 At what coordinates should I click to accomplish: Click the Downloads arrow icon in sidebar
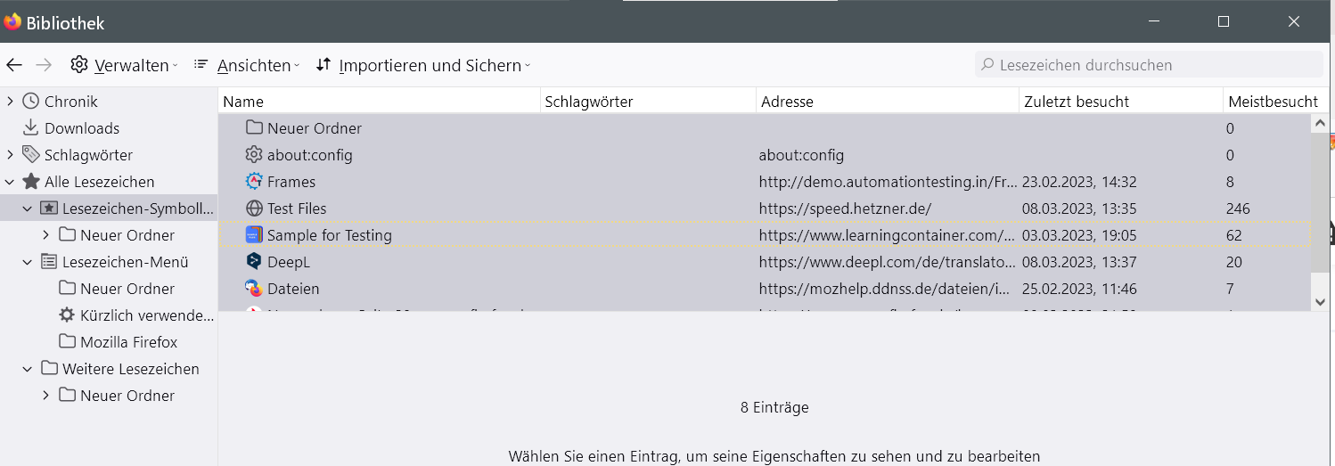[x=31, y=128]
